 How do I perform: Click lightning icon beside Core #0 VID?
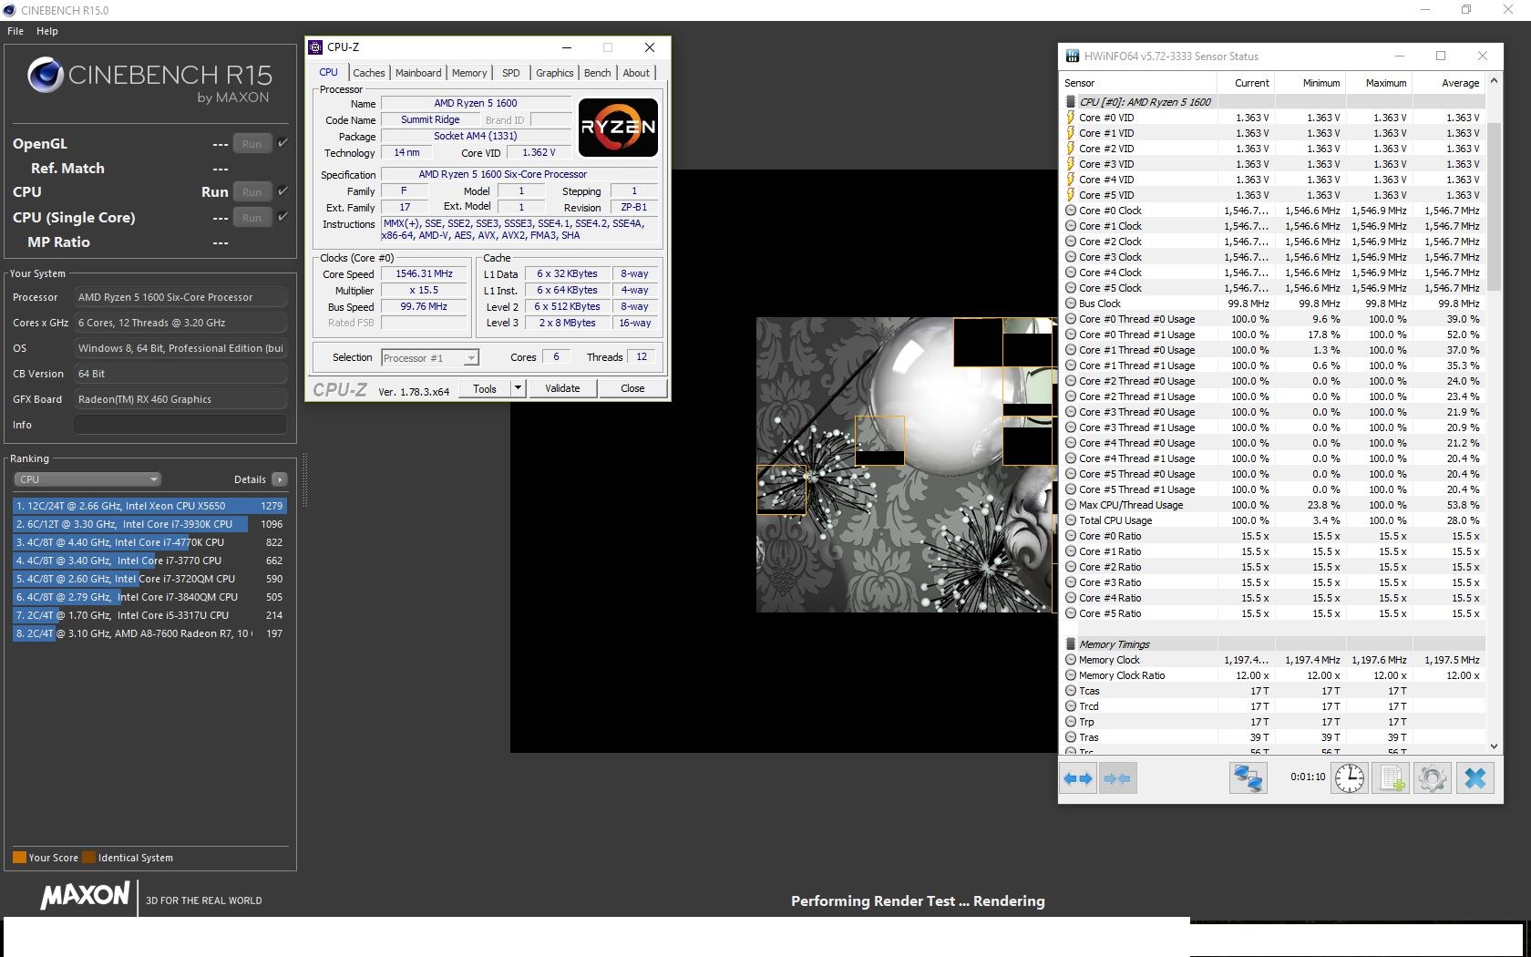tap(1071, 118)
